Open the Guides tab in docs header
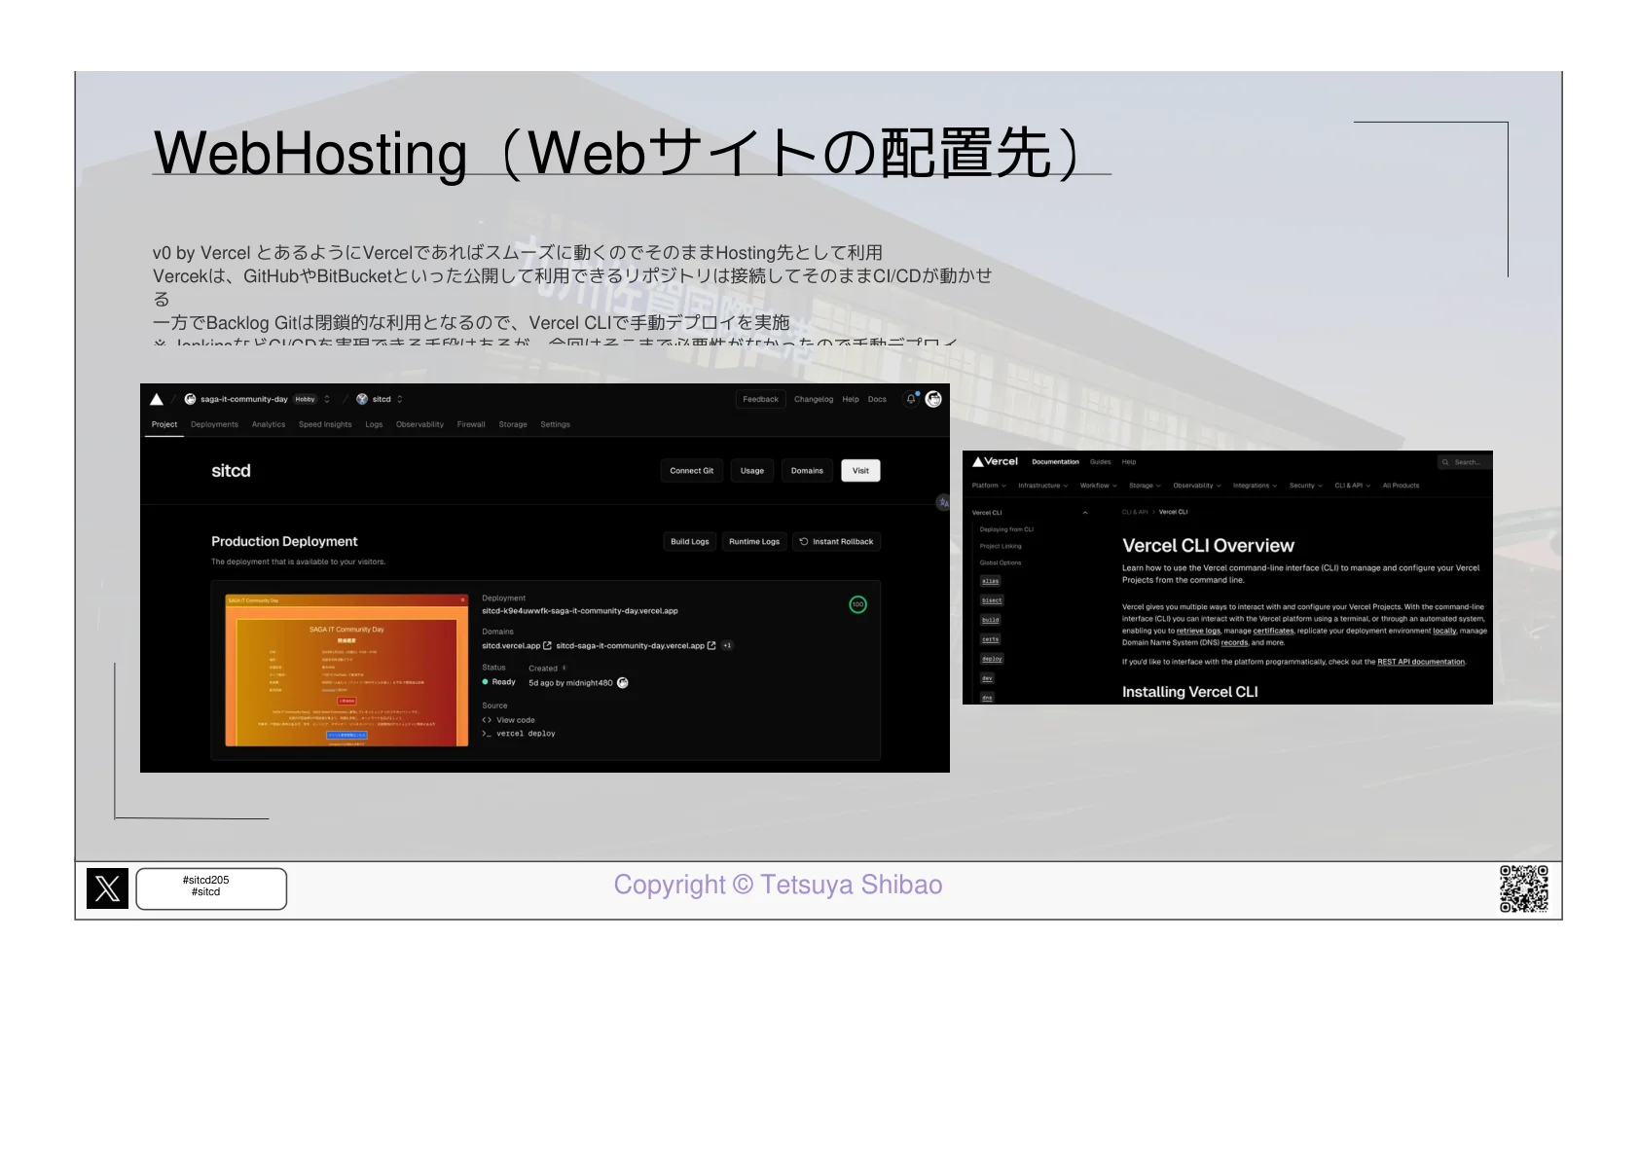 click(1101, 462)
